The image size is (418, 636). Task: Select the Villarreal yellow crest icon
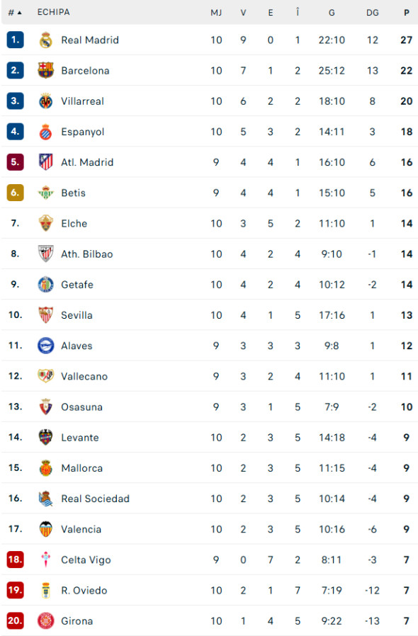coord(45,101)
